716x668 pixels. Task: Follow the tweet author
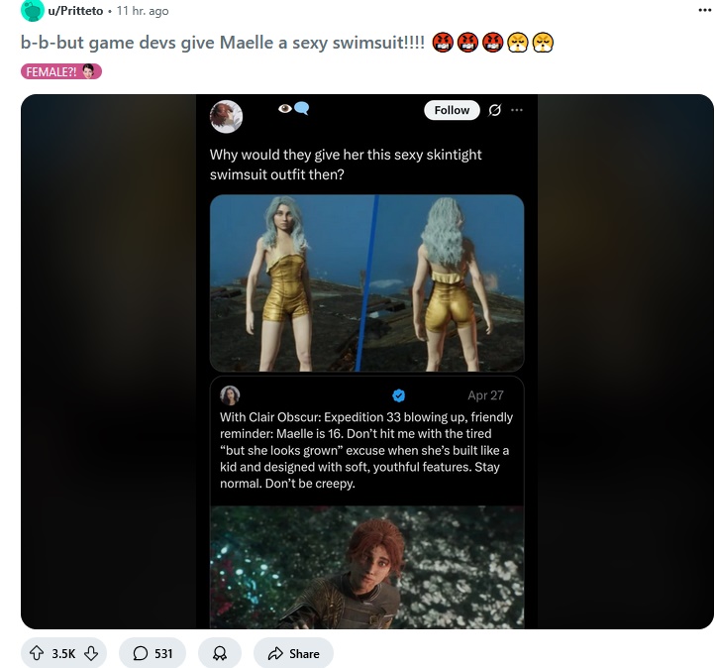[452, 110]
